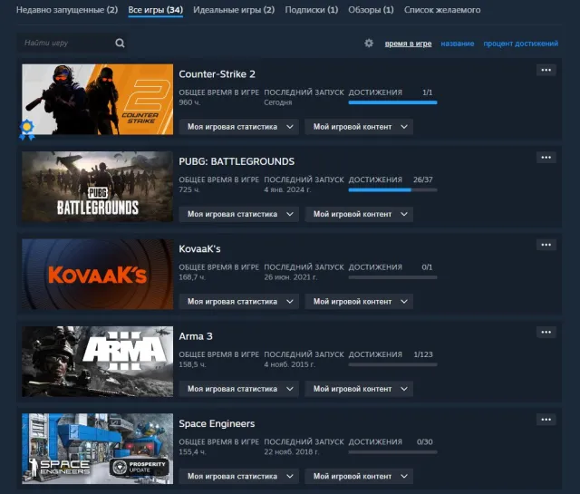580x494 pixels.
Task: Click the last launch date 4 янв. 2024 г.
Action: pos(287,189)
